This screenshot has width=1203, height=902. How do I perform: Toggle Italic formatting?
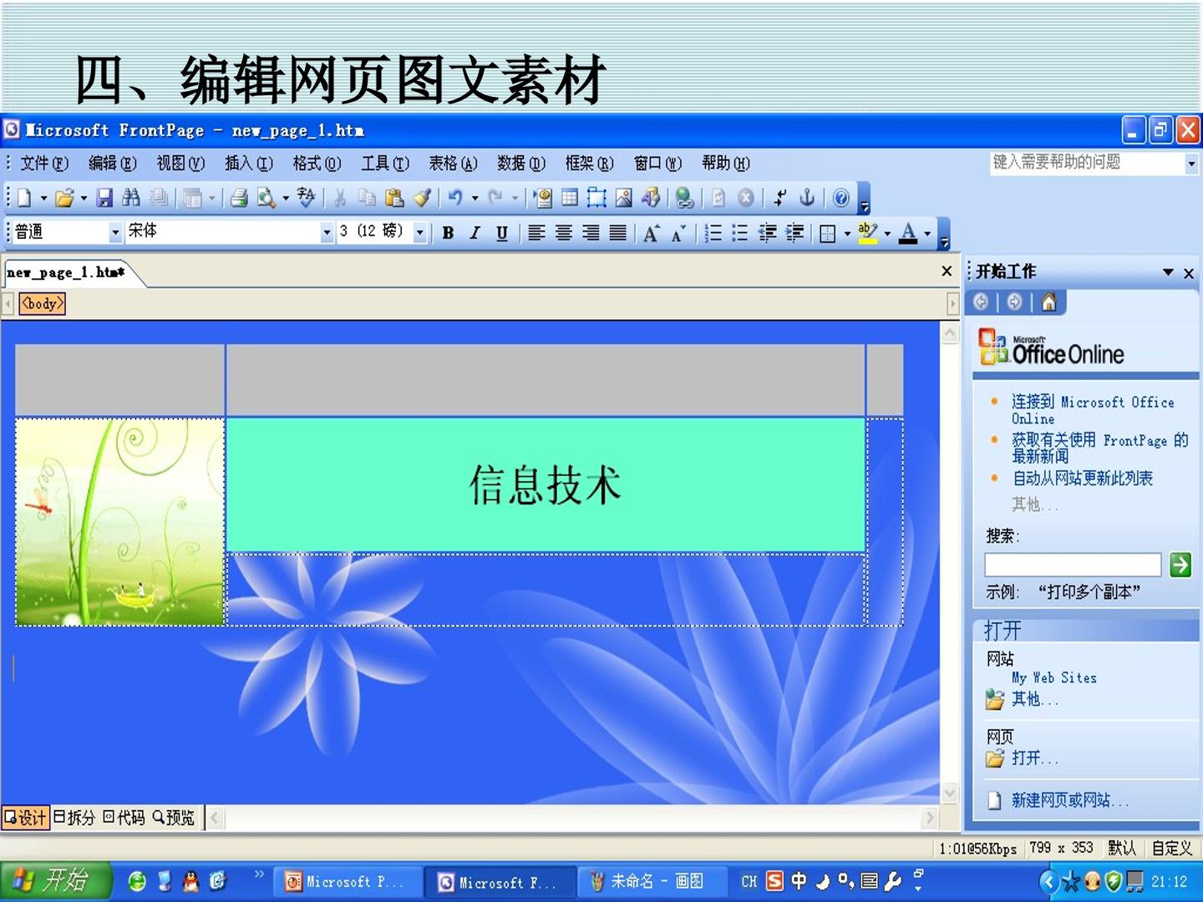[x=475, y=233]
